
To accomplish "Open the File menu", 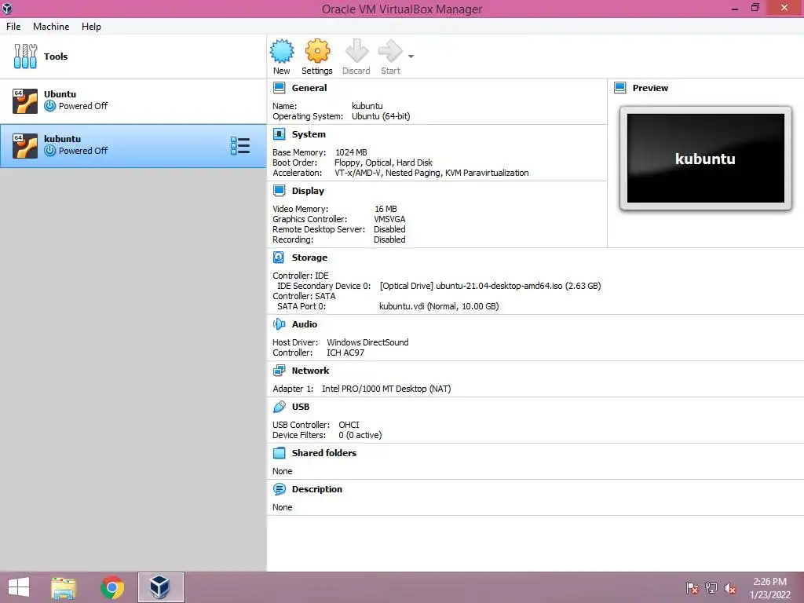I will pos(13,27).
